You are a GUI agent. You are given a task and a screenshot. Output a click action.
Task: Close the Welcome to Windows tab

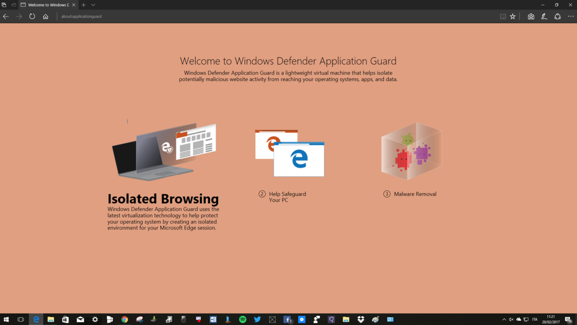(x=73, y=5)
